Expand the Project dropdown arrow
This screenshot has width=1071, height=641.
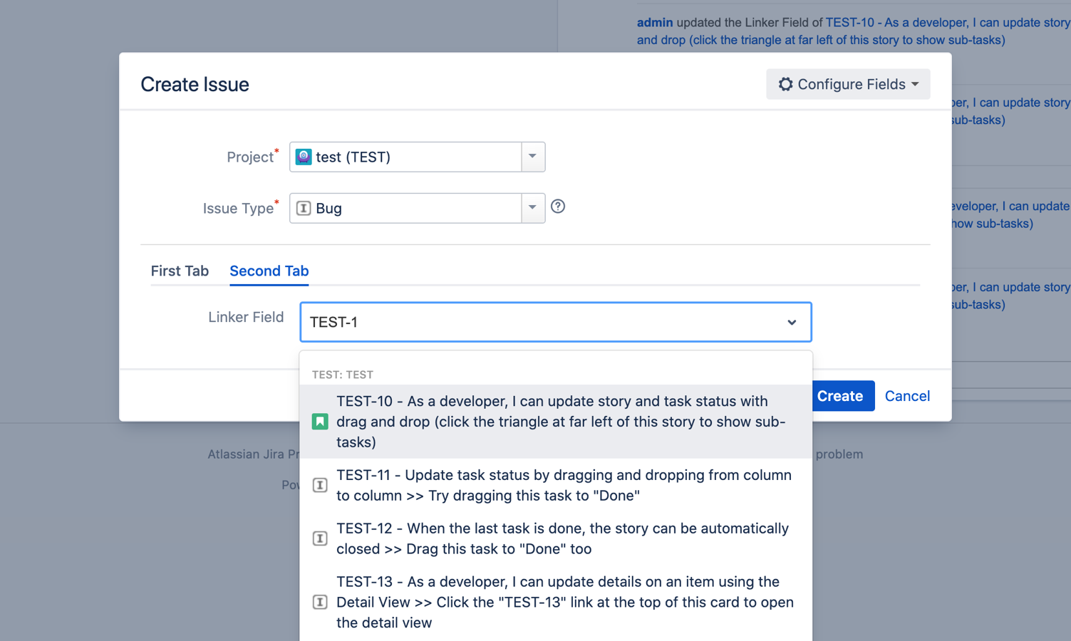(x=532, y=157)
